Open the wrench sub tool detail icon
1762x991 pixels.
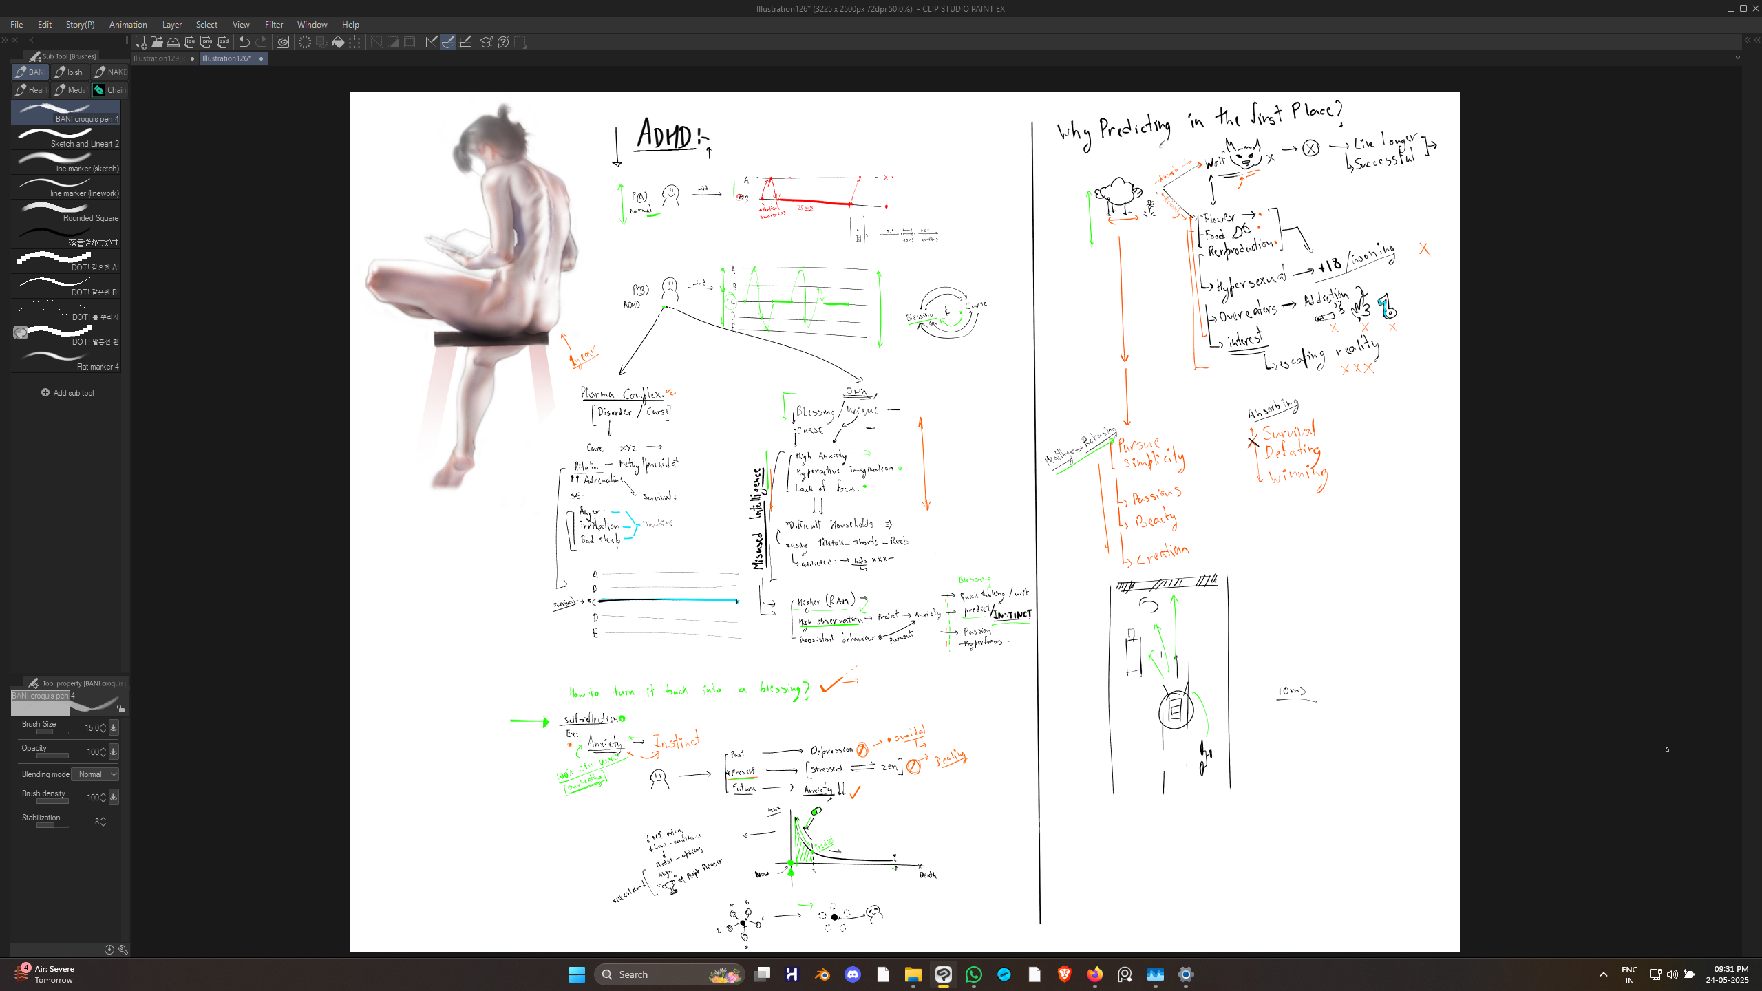123,950
